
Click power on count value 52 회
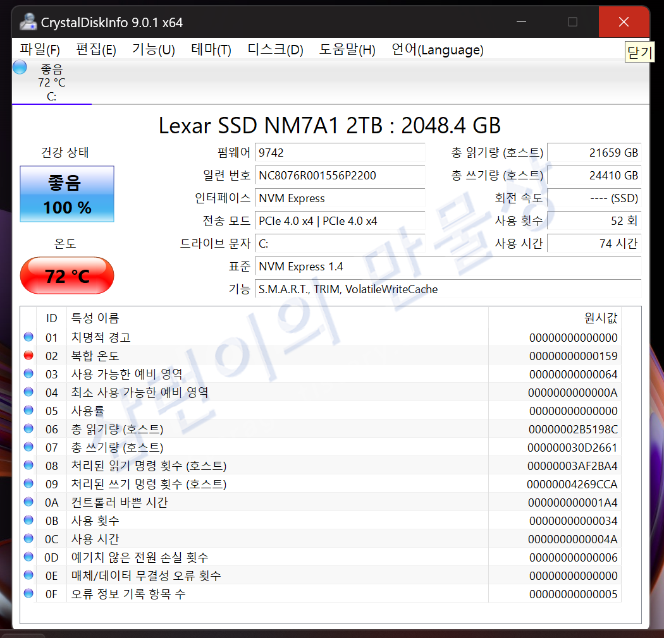[x=594, y=221]
